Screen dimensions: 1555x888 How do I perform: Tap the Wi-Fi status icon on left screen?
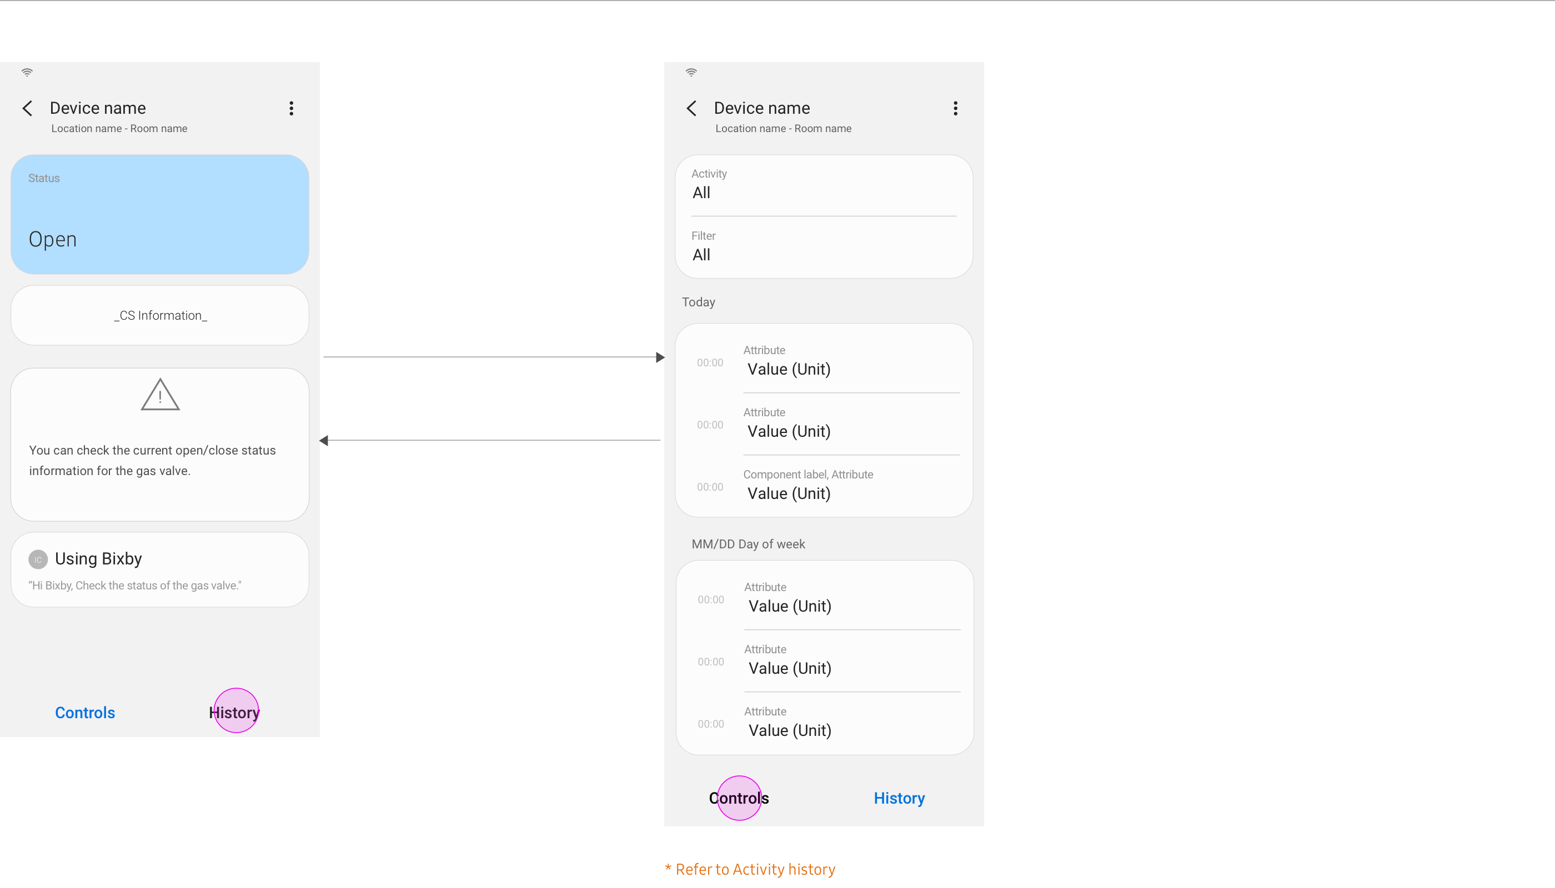[x=27, y=73]
